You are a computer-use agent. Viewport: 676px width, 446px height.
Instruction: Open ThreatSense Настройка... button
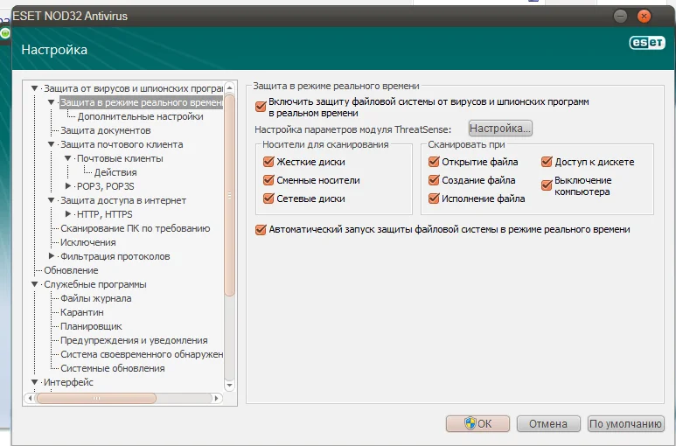coord(500,129)
